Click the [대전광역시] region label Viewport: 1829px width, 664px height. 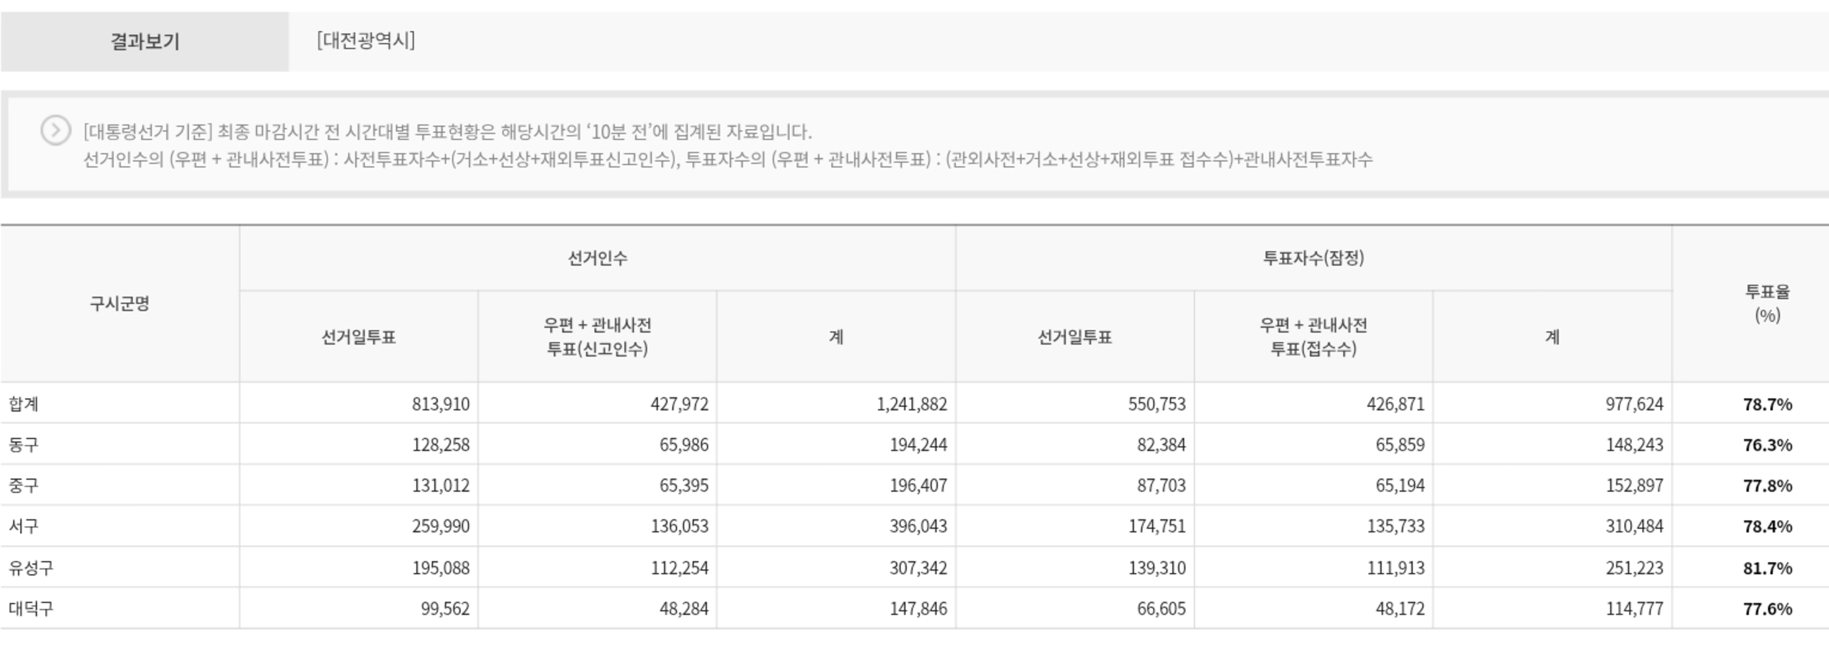[366, 41]
